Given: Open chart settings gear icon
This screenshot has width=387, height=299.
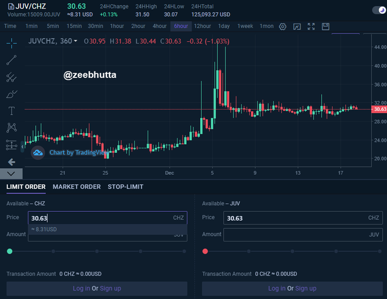Looking at the screenshot, I should click(282, 27).
